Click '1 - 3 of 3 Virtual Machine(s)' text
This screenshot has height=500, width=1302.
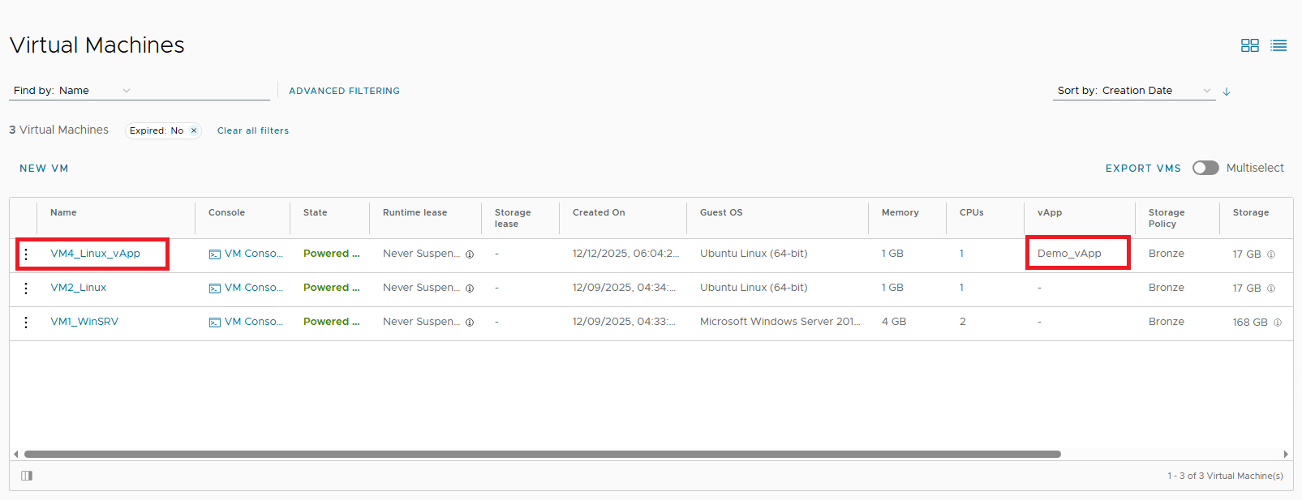[1225, 476]
